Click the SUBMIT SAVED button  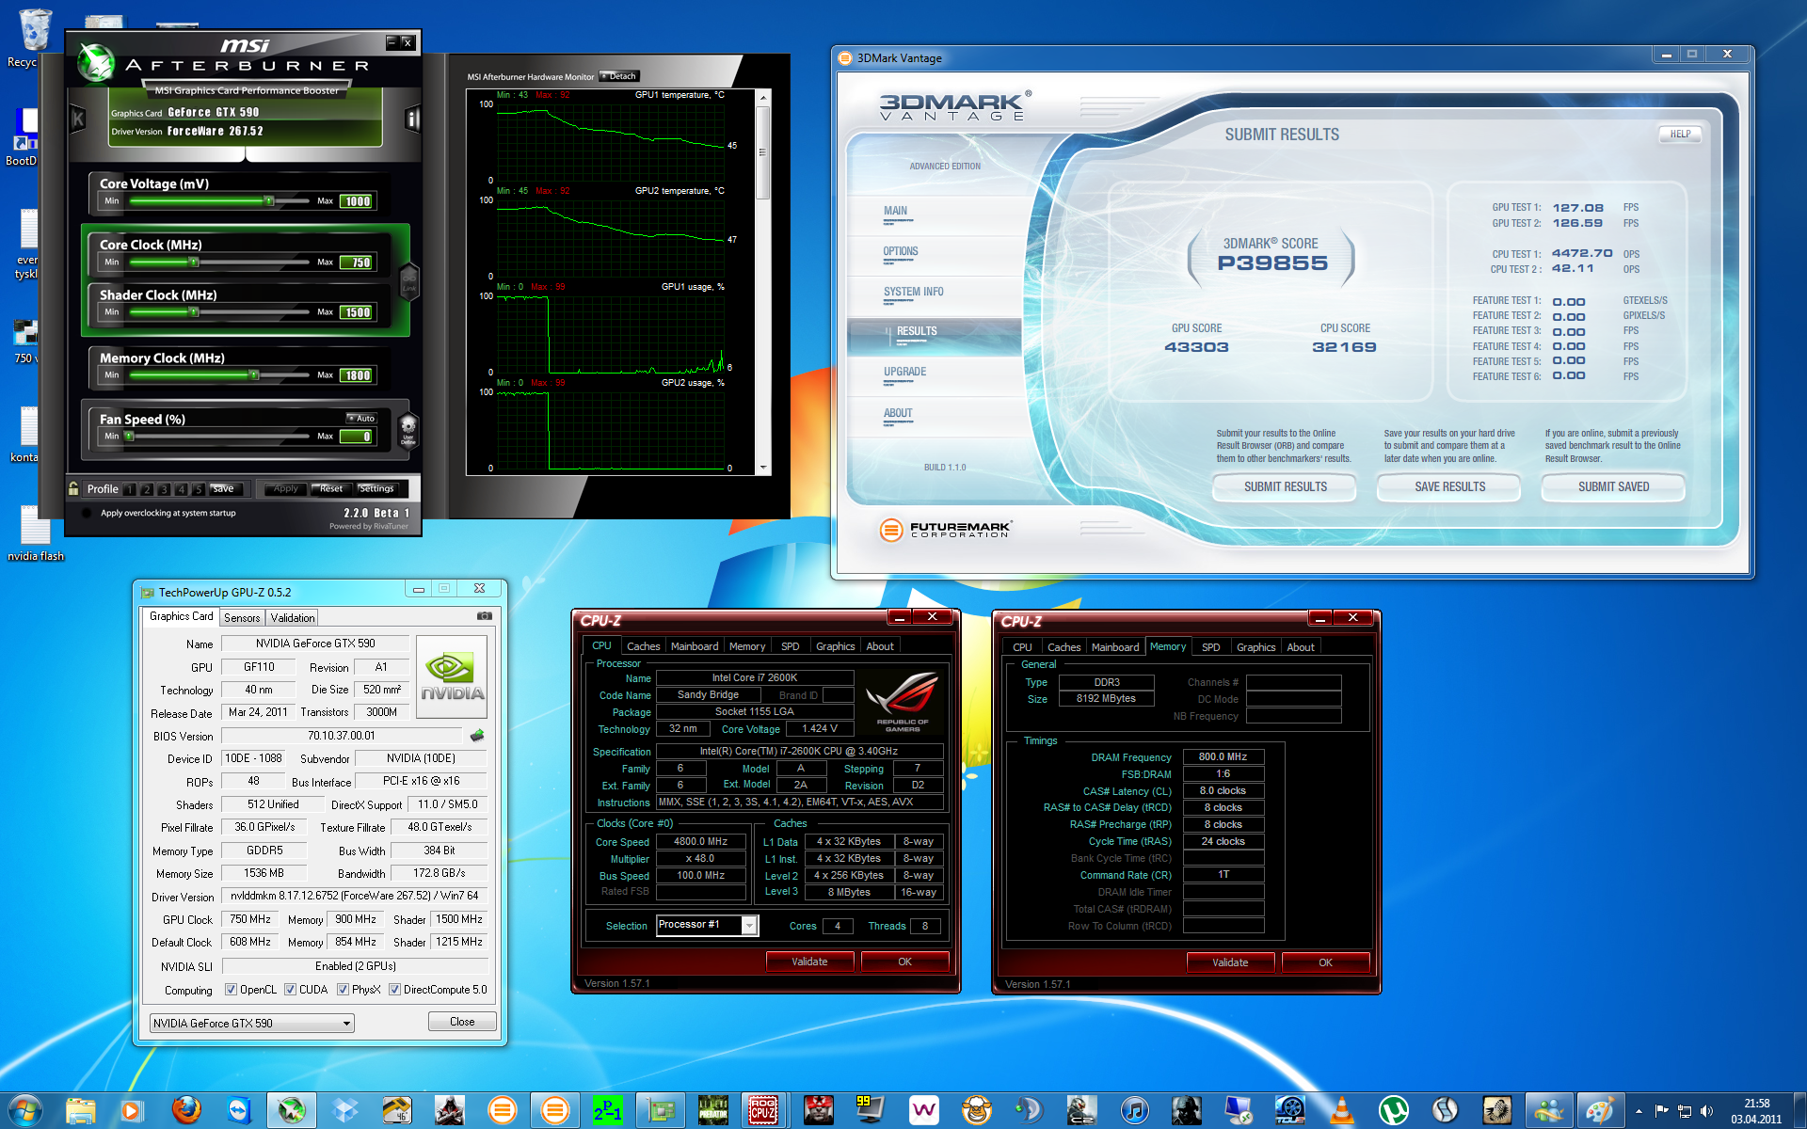[x=1613, y=487]
